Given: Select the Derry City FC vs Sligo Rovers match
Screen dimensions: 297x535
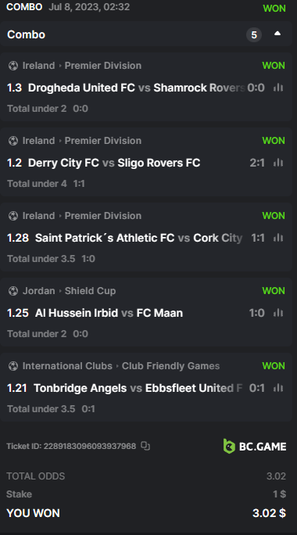Looking at the screenshot, I should point(114,163).
